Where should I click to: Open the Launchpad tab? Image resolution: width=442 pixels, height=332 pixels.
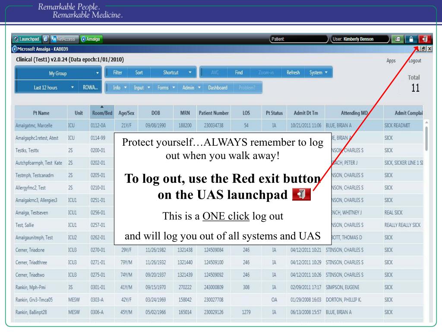tap(27, 39)
